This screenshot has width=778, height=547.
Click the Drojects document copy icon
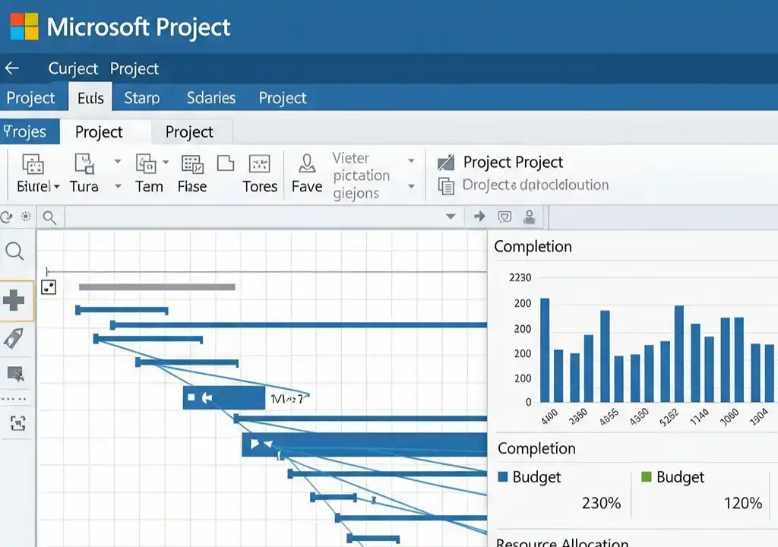pyautogui.click(x=446, y=186)
